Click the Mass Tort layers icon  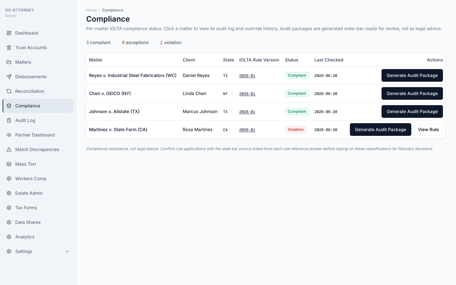tap(9, 164)
